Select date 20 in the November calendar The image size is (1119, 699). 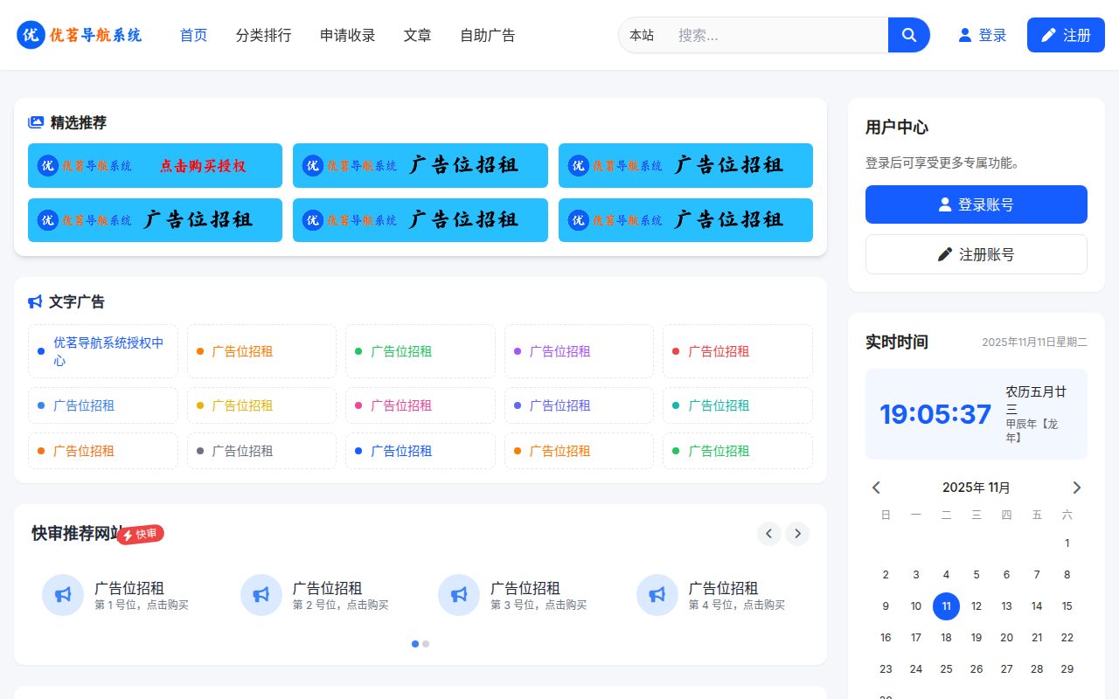1006,637
